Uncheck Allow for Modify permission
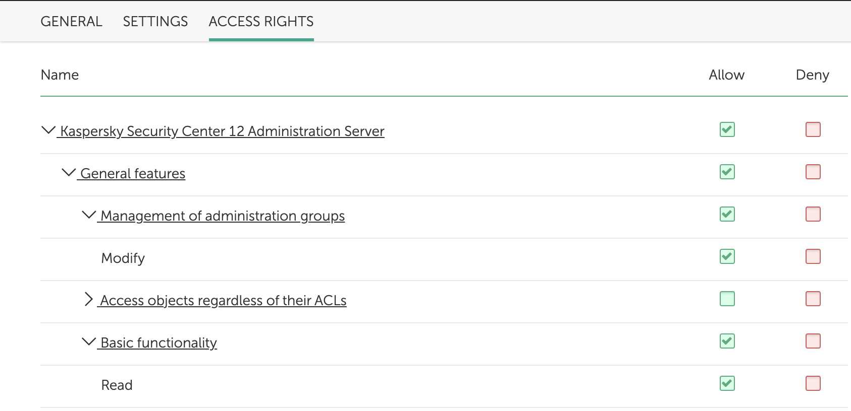The height and width of the screenshot is (411, 851). coord(727,257)
